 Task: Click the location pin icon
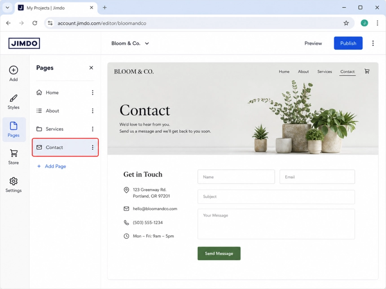tap(126, 190)
